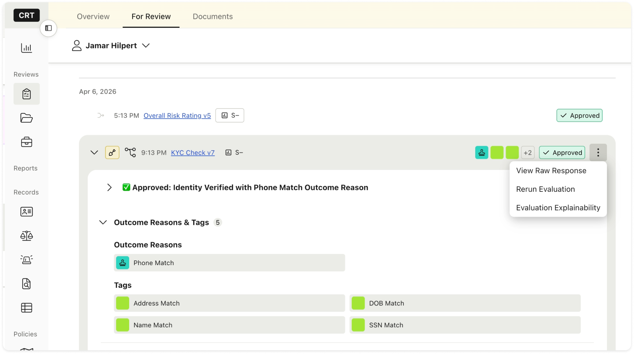Select the For Review tab
The width and height of the screenshot is (634, 354).
(151, 17)
